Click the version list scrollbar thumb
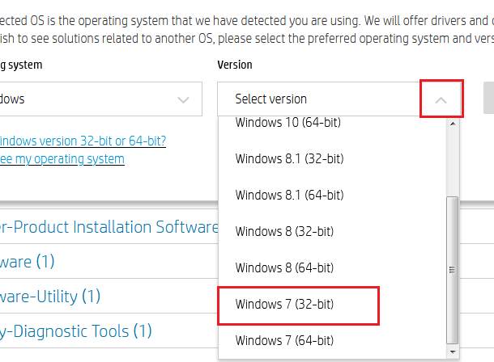 click(x=452, y=271)
